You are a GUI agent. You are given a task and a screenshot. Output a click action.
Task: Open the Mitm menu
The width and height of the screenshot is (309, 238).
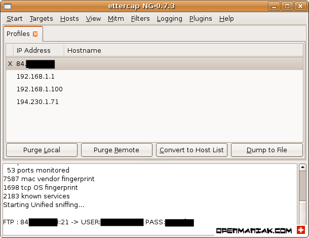(116, 19)
